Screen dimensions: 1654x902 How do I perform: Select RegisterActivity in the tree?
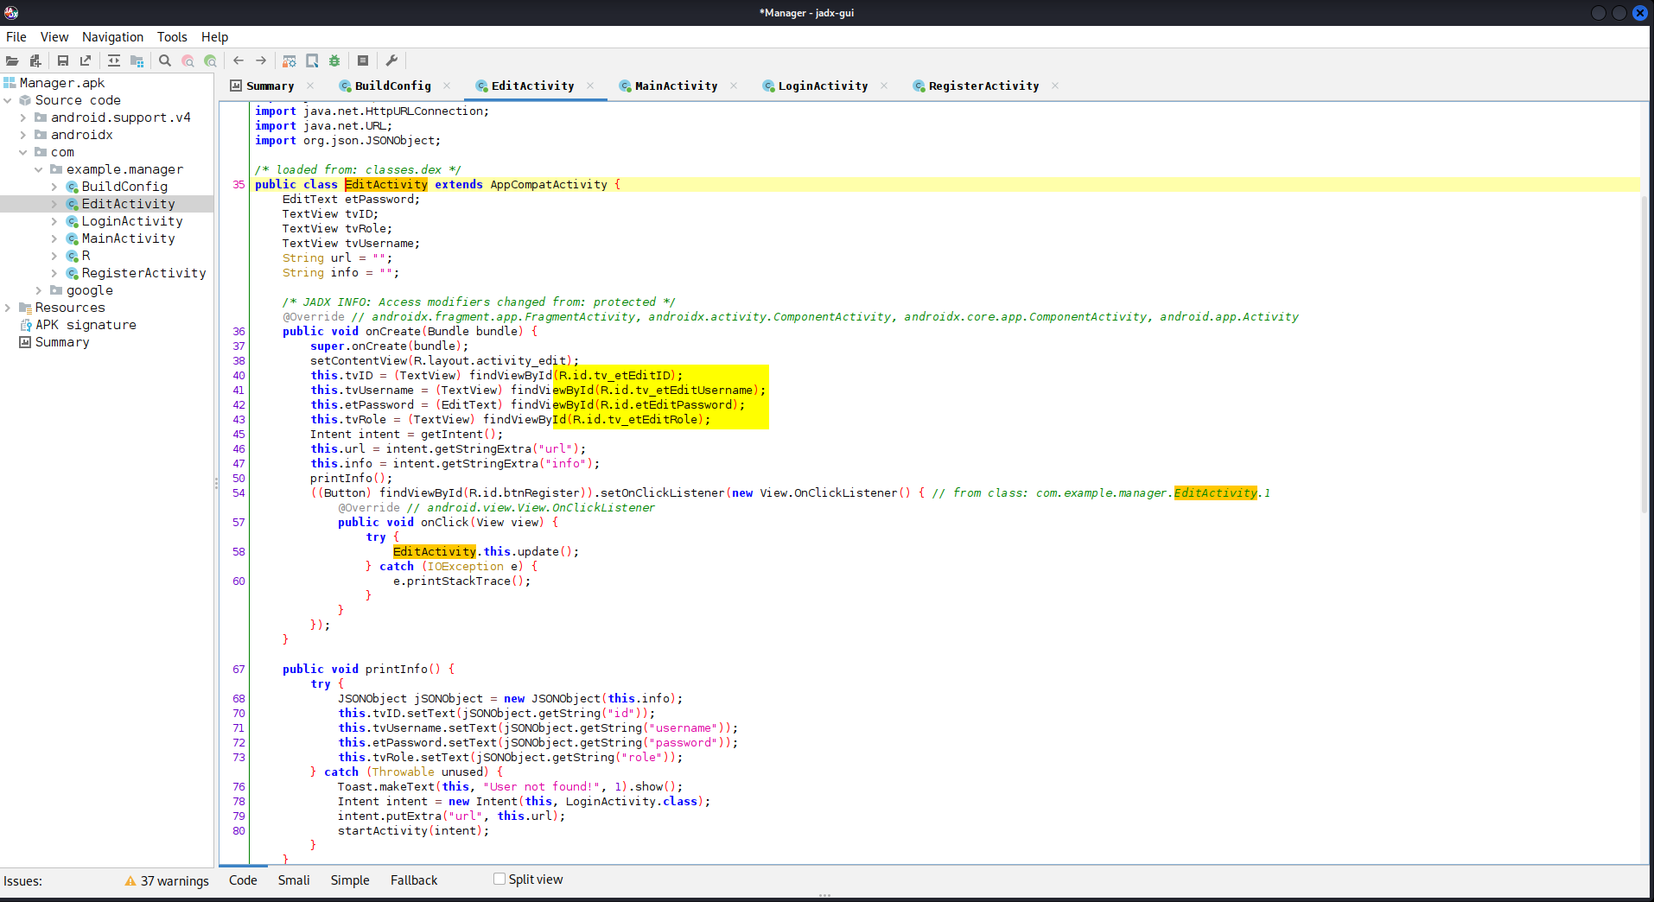pos(143,273)
